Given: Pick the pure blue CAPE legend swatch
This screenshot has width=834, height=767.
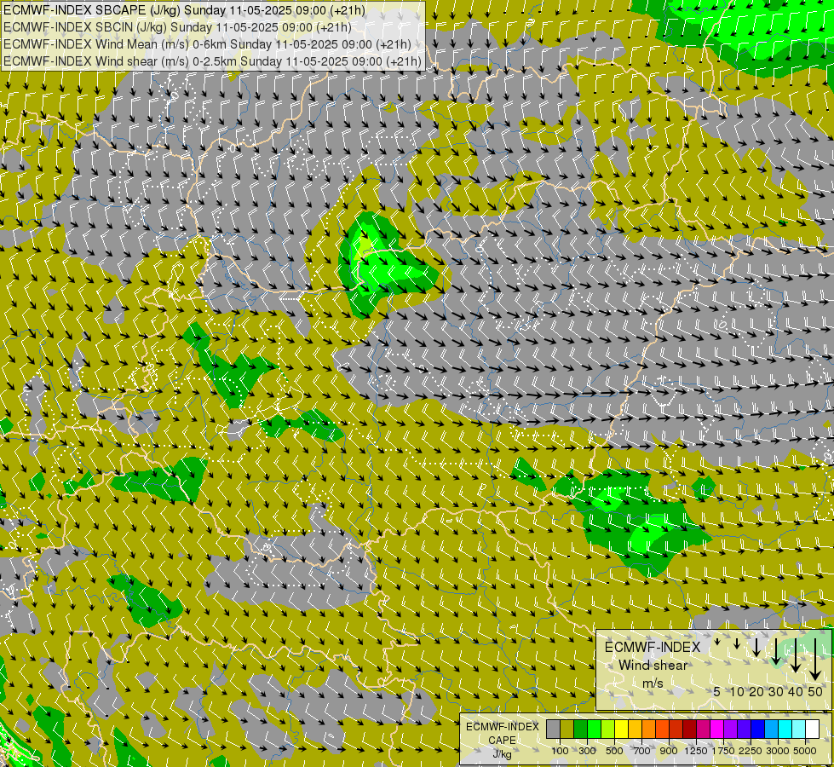Looking at the screenshot, I should [758, 730].
